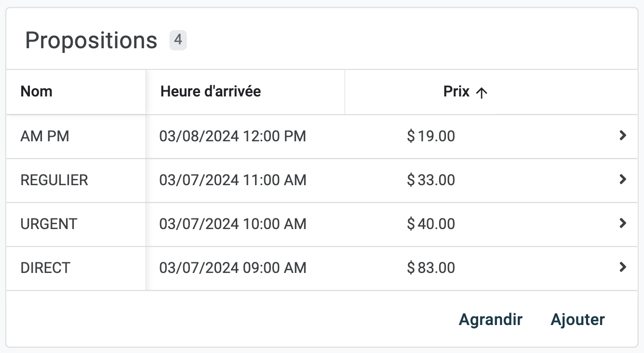This screenshot has width=644, height=353.
Task: Click the $83.00 price cell
Action: coord(431,268)
